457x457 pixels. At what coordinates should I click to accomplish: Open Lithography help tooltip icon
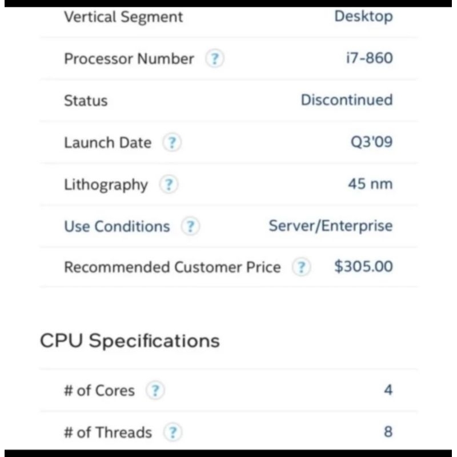point(168,185)
